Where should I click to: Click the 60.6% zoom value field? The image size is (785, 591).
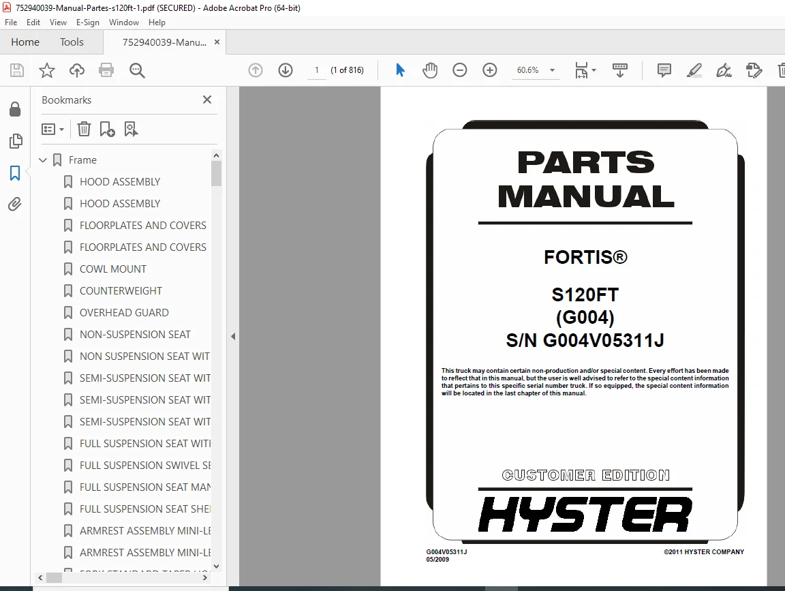(x=527, y=70)
